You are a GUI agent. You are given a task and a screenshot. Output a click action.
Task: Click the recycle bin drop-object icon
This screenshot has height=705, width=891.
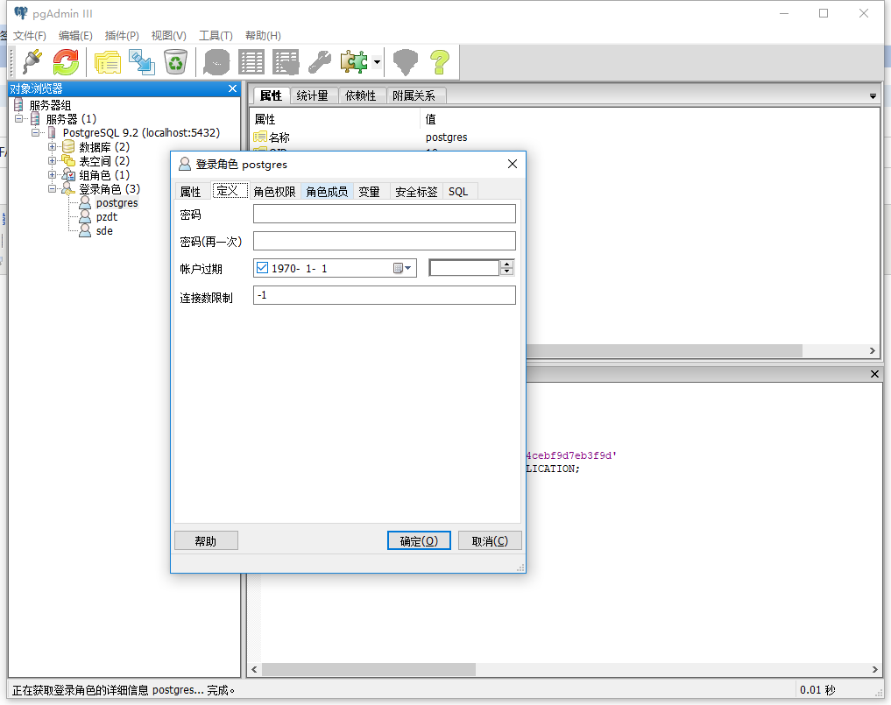[175, 62]
